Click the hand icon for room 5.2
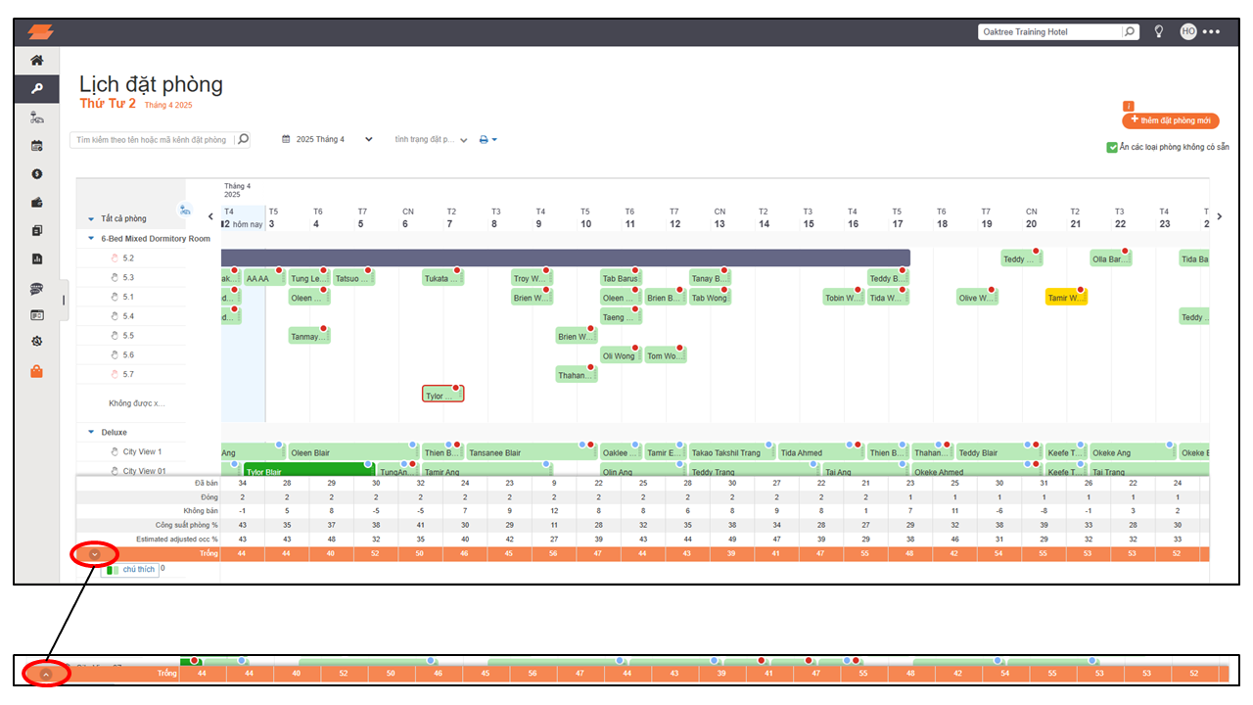1253x705 pixels. [x=115, y=258]
